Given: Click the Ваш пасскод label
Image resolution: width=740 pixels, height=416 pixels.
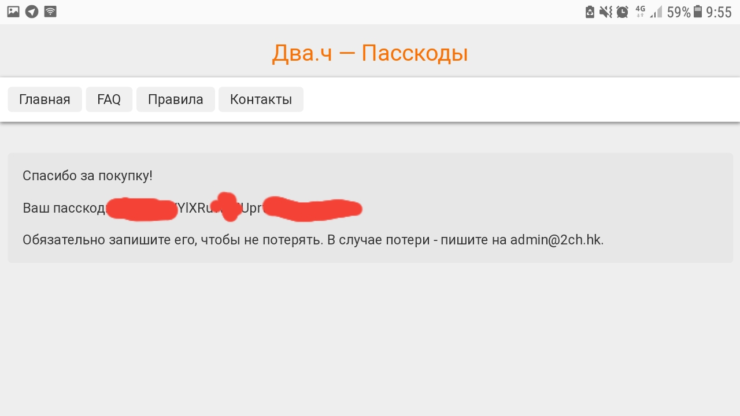Looking at the screenshot, I should tap(65, 208).
